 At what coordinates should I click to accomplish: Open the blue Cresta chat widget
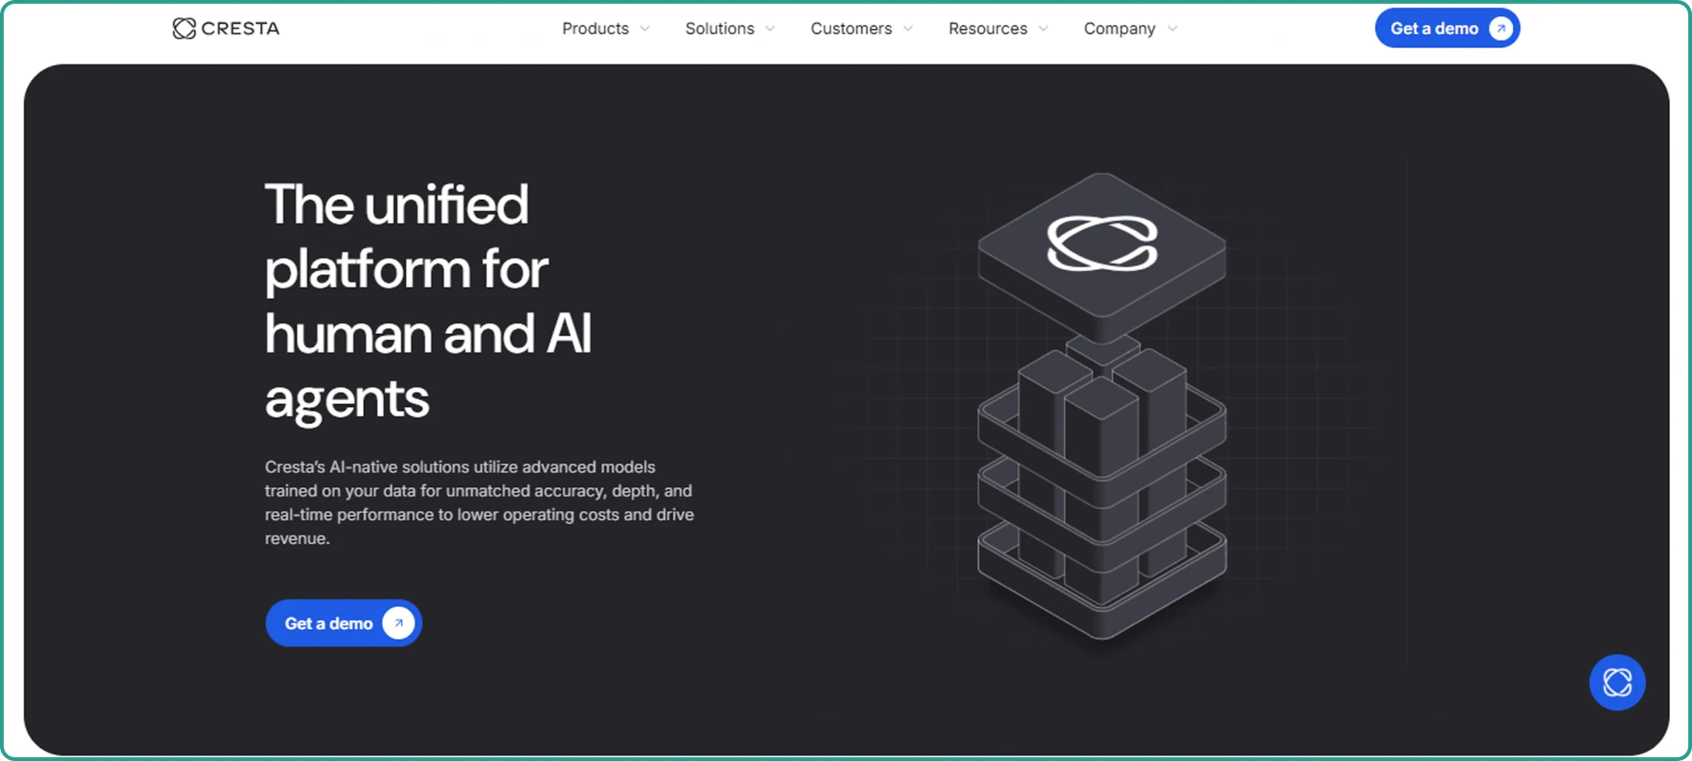[x=1617, y=682]
